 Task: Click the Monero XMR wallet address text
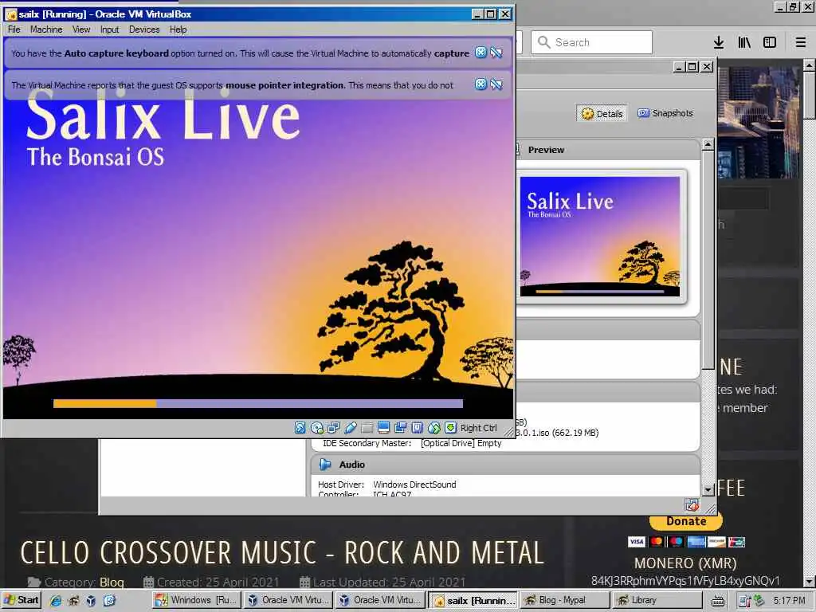tap(685, 581)
